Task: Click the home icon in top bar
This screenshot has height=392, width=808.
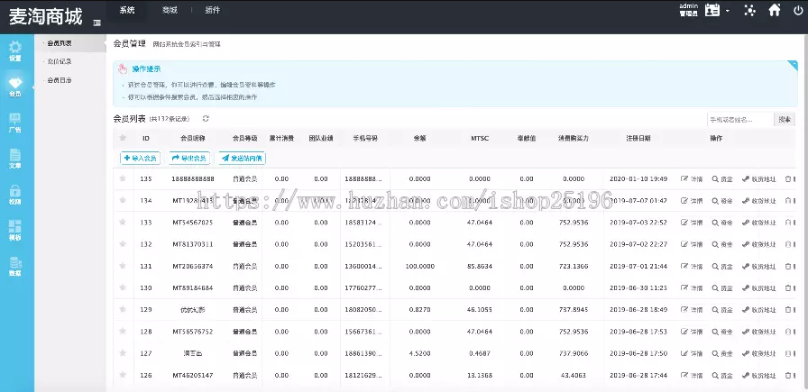Action: pyautogui.click(x=774, y=11)
